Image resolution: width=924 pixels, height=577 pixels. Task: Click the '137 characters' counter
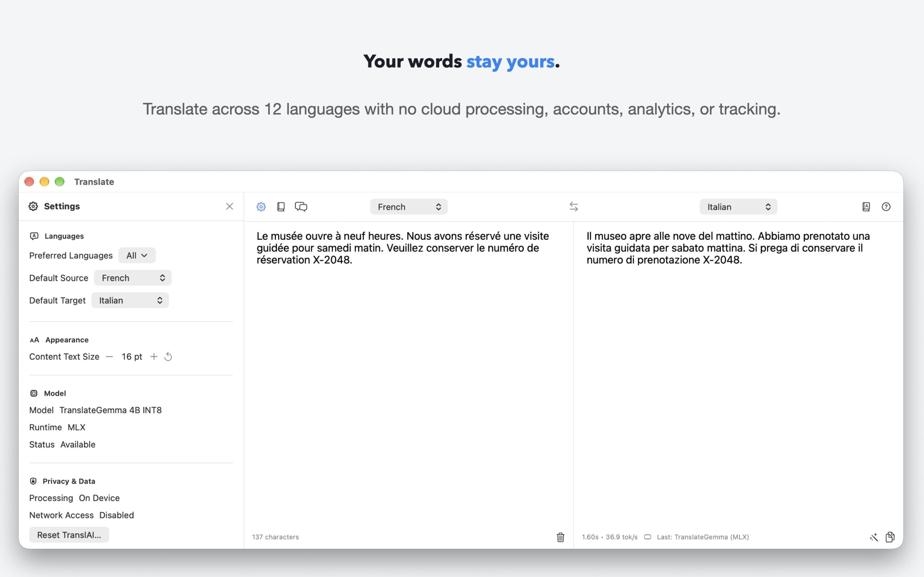point(275,537)
